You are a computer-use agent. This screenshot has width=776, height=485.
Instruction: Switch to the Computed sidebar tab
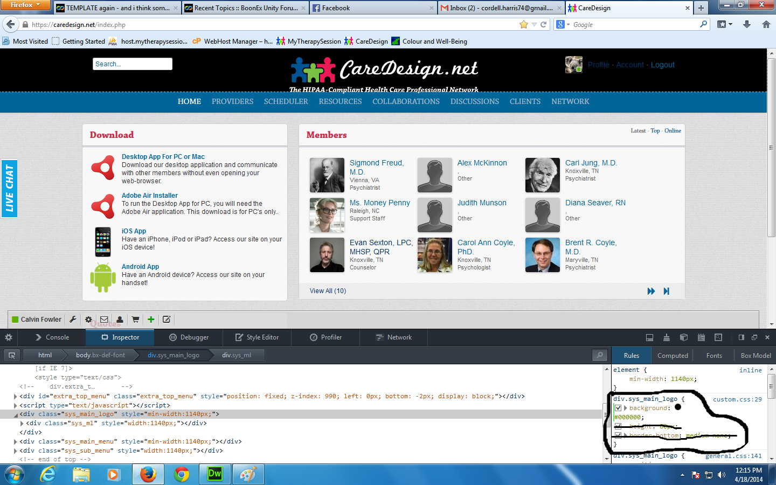[x=673, y=356]
